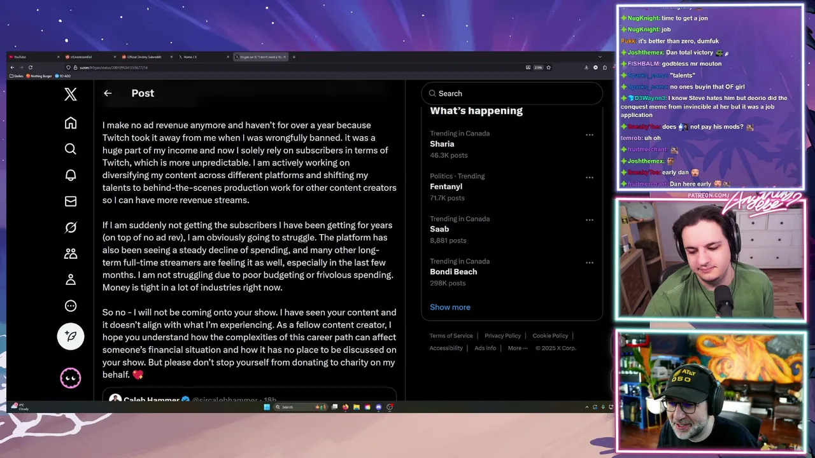Go to Home via the house icon
Screen dimensions: 815x458
71,123
